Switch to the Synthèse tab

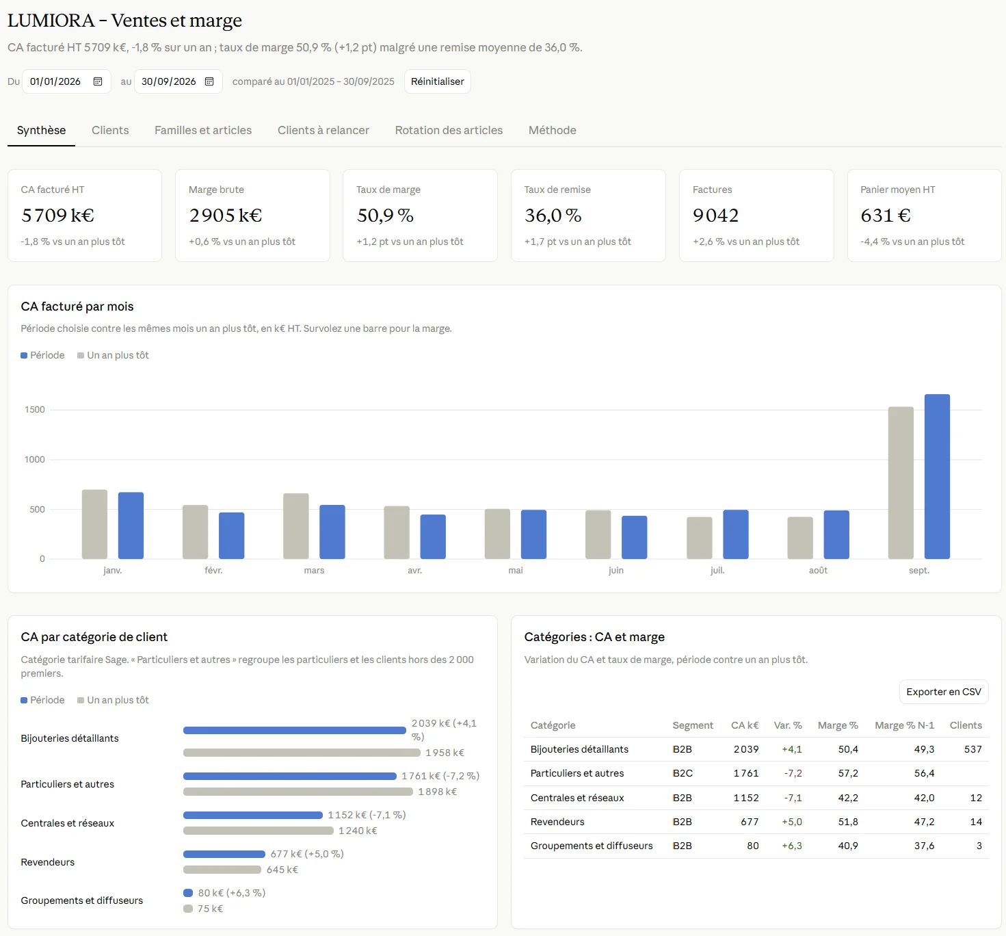pyautogui.click(x=42, y=130)
